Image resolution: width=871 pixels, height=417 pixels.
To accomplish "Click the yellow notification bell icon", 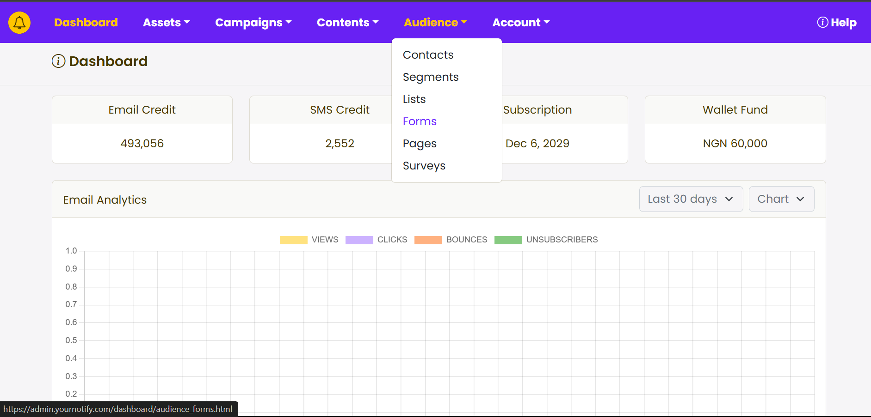I will (19, 23).
